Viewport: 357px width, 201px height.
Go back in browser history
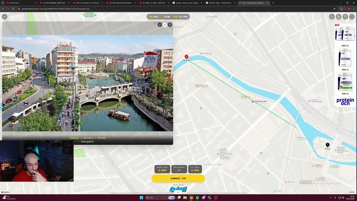coord(3,9)
